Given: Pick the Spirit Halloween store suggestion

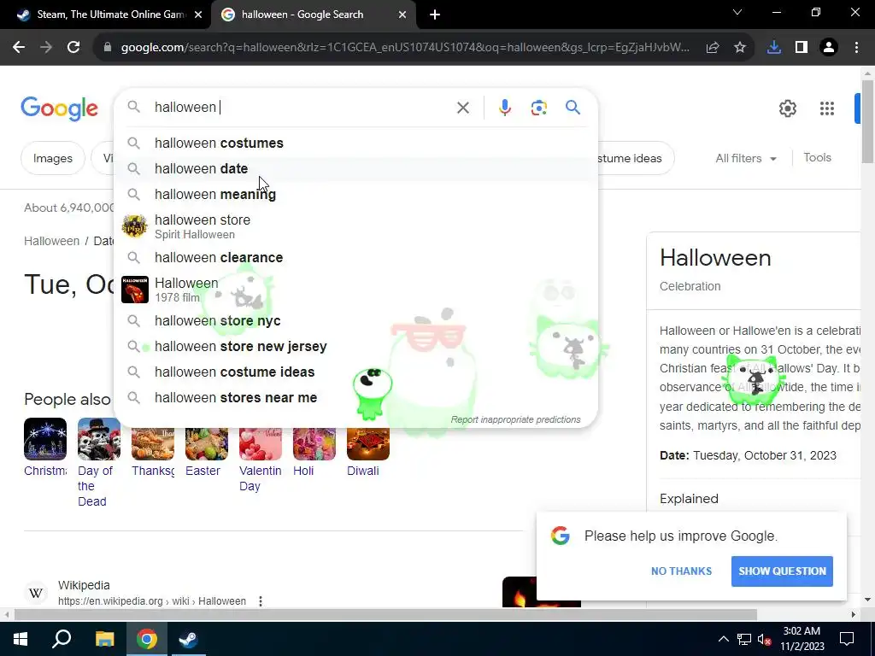Looking at the screenshot, I should (x=356, y=226).
